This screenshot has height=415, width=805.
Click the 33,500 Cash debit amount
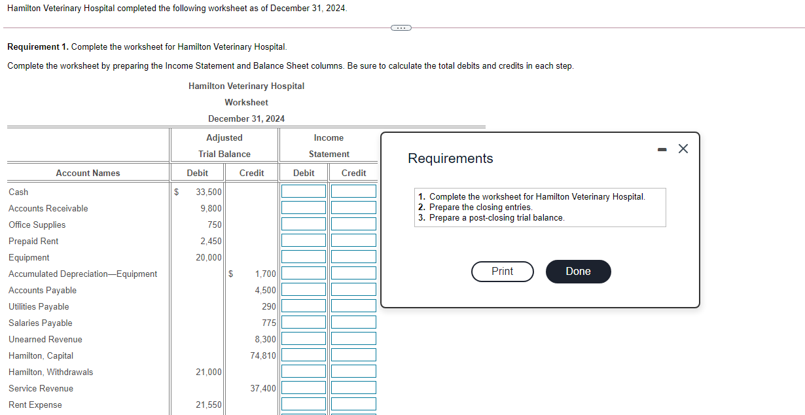tap(209, 192)
